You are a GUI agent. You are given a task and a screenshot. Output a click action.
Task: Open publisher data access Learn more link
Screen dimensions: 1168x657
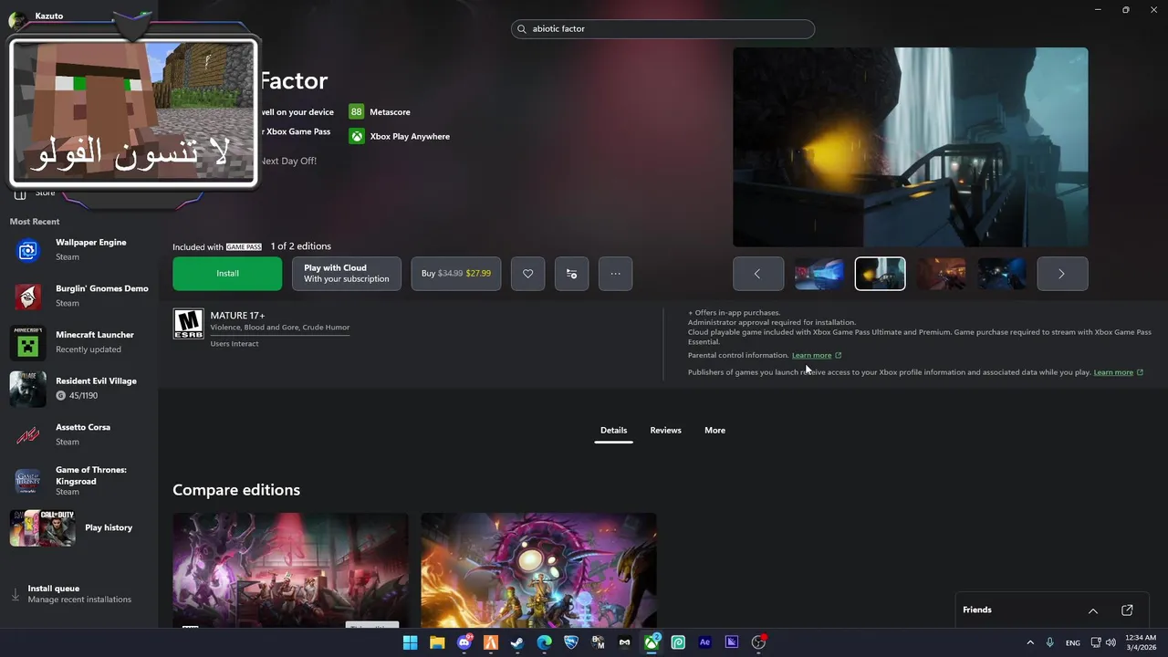point(1118,372)
